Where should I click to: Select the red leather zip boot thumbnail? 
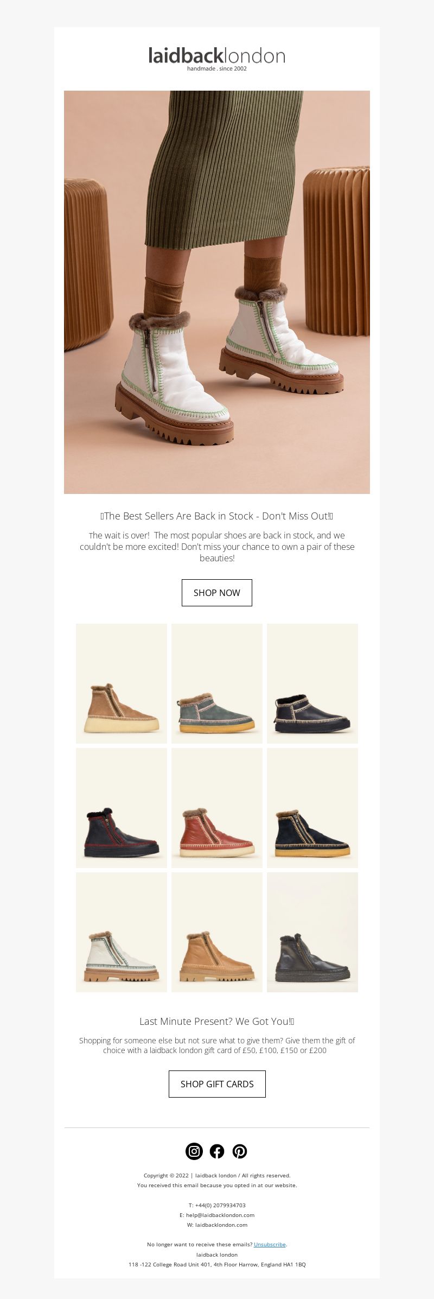coord(217,808)
